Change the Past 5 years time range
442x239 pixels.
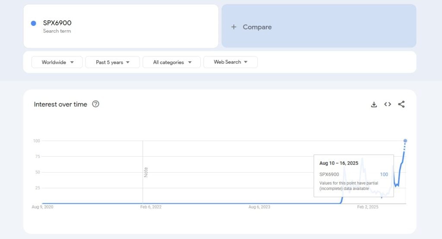pyautogui.click(x=113, y=62)
